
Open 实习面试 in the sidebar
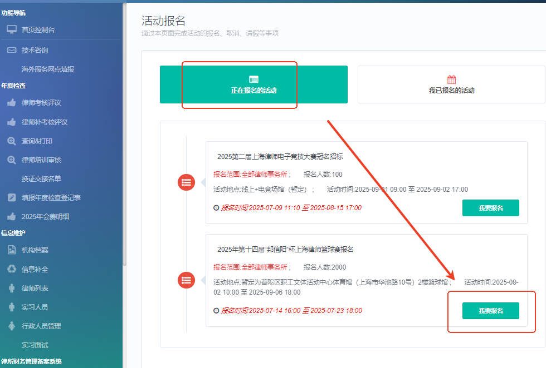pos(35,345)
